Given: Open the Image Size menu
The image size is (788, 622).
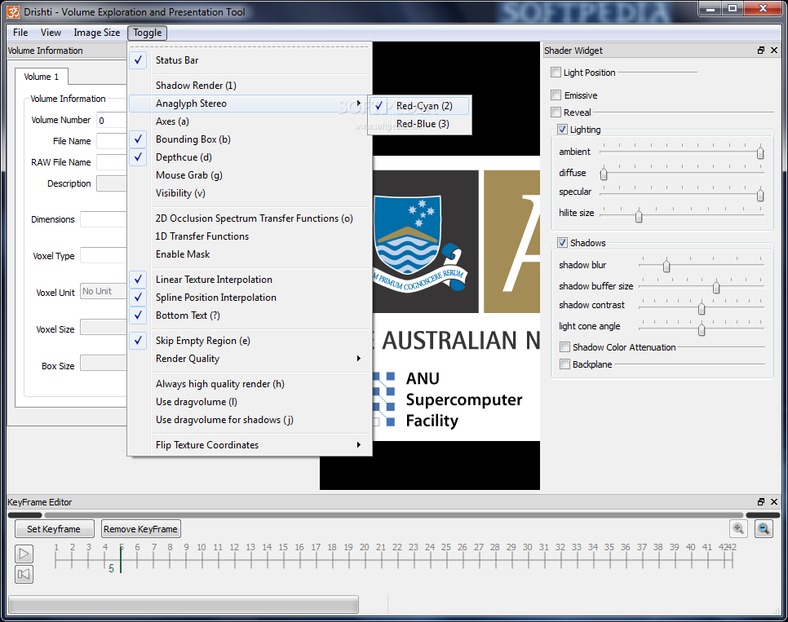Looking at the screenshot, I should click(96, 33).
